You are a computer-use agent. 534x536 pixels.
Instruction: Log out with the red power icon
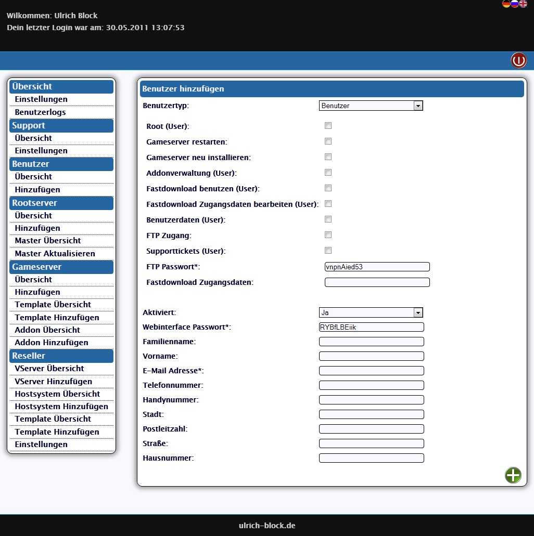tap(518, 60)
